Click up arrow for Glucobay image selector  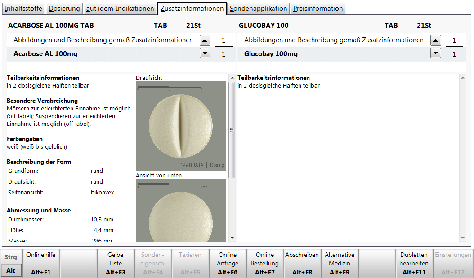436,40
